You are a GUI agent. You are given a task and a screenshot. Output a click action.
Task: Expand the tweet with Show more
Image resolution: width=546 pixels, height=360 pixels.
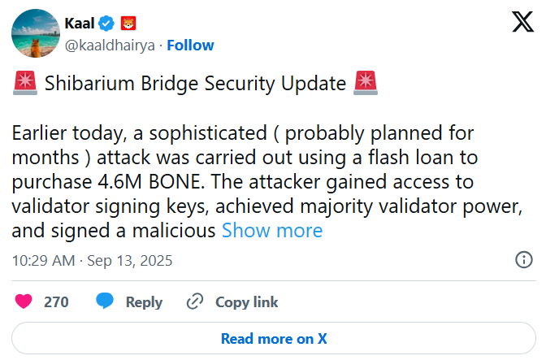tap(272, 230)
